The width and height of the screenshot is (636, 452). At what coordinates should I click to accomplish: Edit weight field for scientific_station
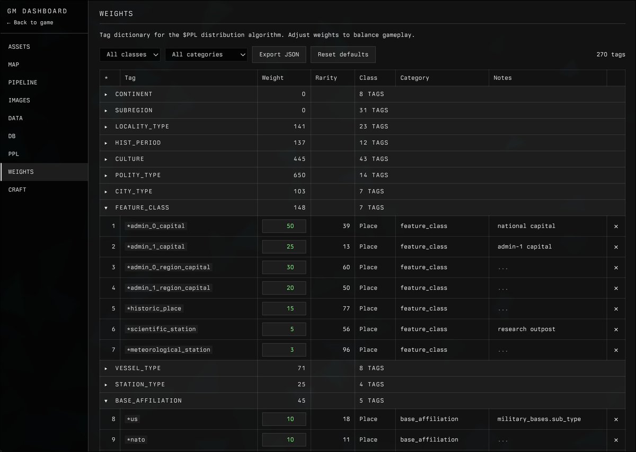[284, 330]
